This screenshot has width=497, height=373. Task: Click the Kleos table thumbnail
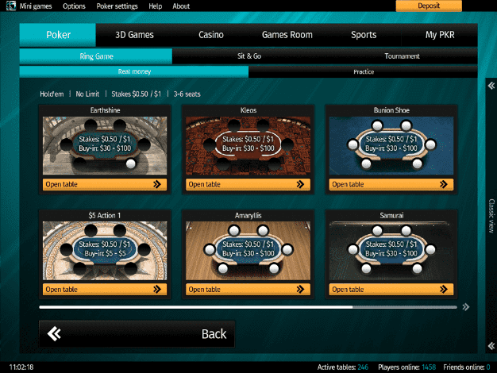248,145
